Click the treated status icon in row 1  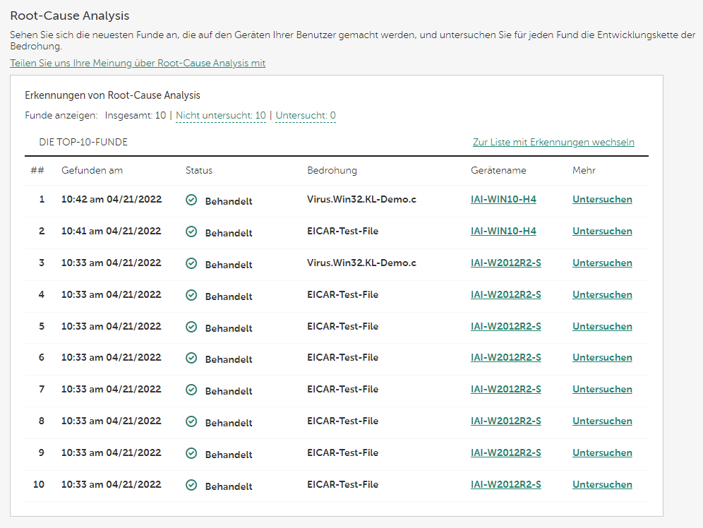pyautogui.click(x=191, y=200)
